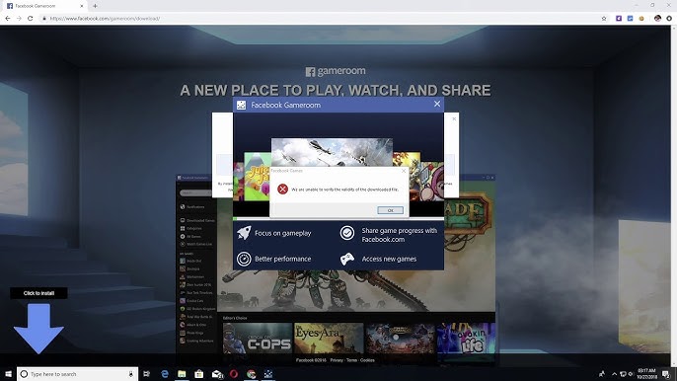Click "Share game progress with Facebook.com" text
Viewport: 677px width, 381px height.
pyautogui.click(x=400, y=235)
